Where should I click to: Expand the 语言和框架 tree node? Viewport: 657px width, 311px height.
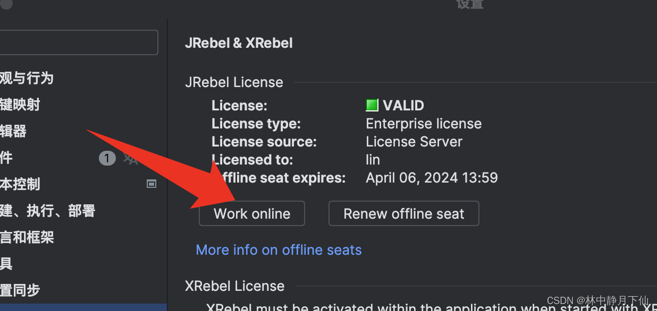click(27, 237)
